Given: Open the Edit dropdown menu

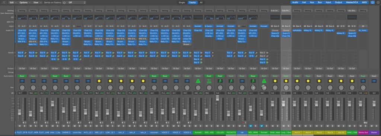Looking at the screenshot, I should click(x=13, y=3).
